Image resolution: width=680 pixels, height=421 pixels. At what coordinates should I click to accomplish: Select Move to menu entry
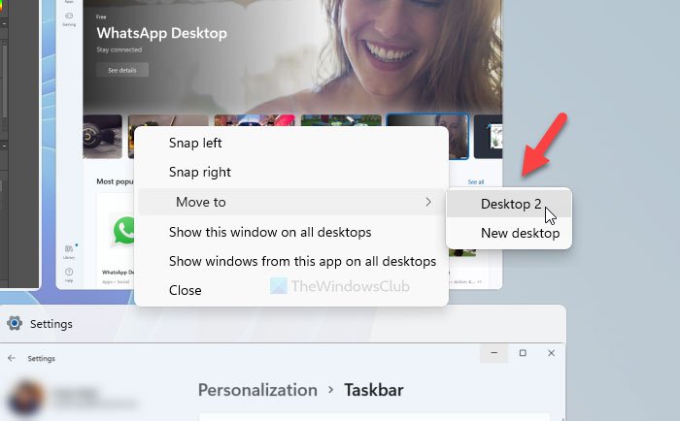click(291, 202)
